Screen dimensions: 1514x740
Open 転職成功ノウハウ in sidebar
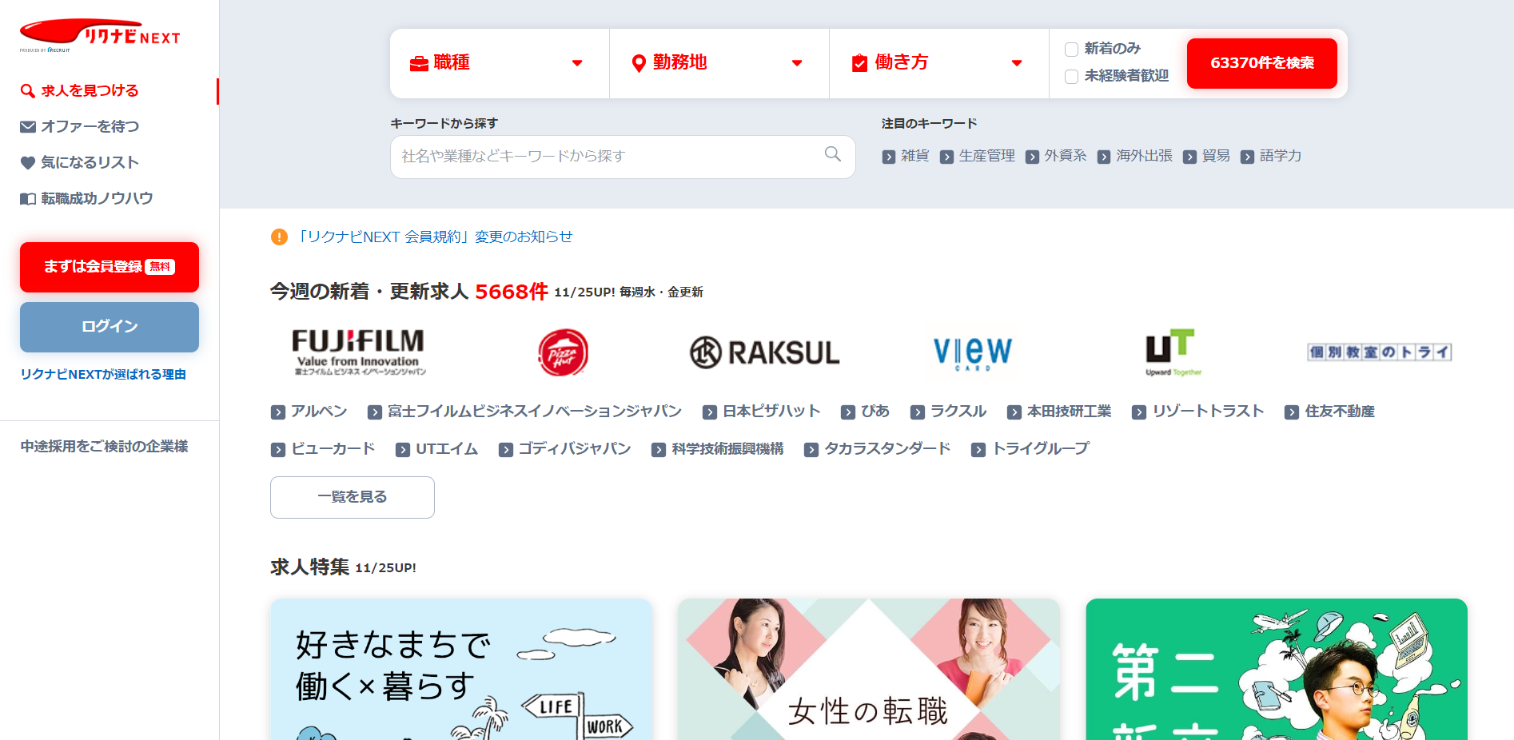point(97,198)
